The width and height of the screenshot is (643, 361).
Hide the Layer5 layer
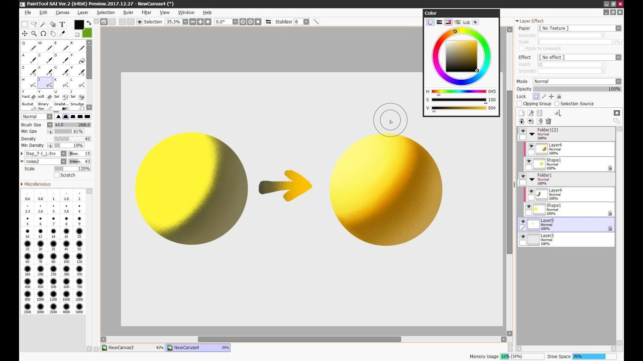pos(523,221)
